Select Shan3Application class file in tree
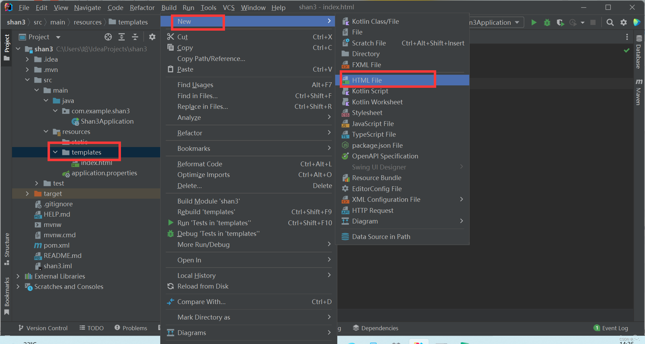 [107, 121]
